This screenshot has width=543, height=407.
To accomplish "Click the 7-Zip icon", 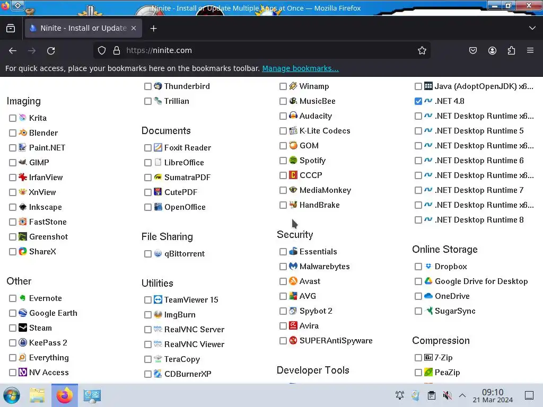I will click(428, 358).
